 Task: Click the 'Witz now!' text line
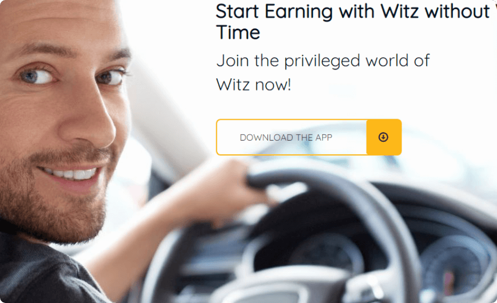click(253, 85)
